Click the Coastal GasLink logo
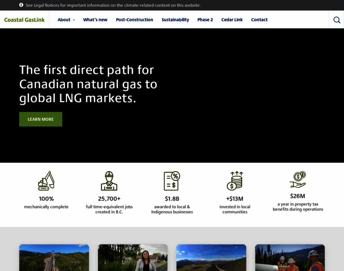This screenshot has width=344, height=271. point(24,20)
